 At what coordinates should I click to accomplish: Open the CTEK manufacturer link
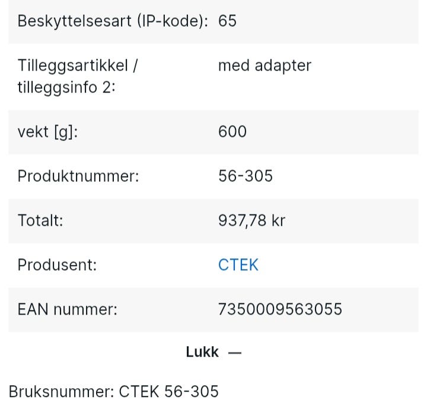click(238, 264)
